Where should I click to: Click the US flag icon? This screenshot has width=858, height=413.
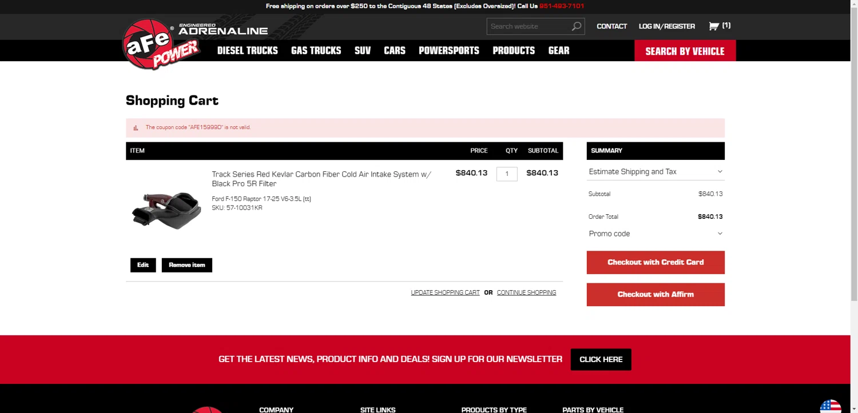(x=831, y=406)
